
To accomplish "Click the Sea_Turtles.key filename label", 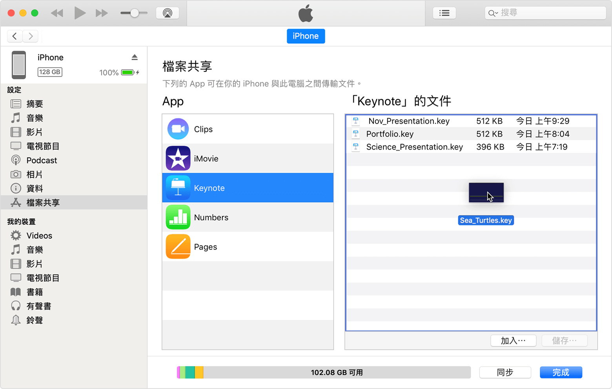I will coord(486,220).
